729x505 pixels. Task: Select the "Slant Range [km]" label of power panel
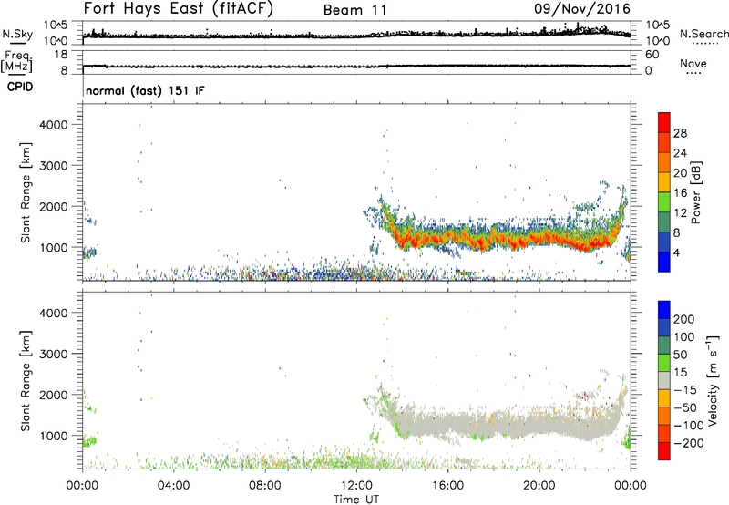[x=26, y=192]
